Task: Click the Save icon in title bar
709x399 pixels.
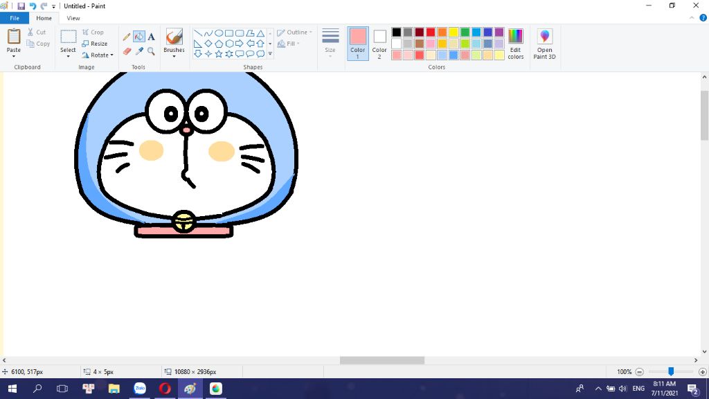Action: coord(21,6)
